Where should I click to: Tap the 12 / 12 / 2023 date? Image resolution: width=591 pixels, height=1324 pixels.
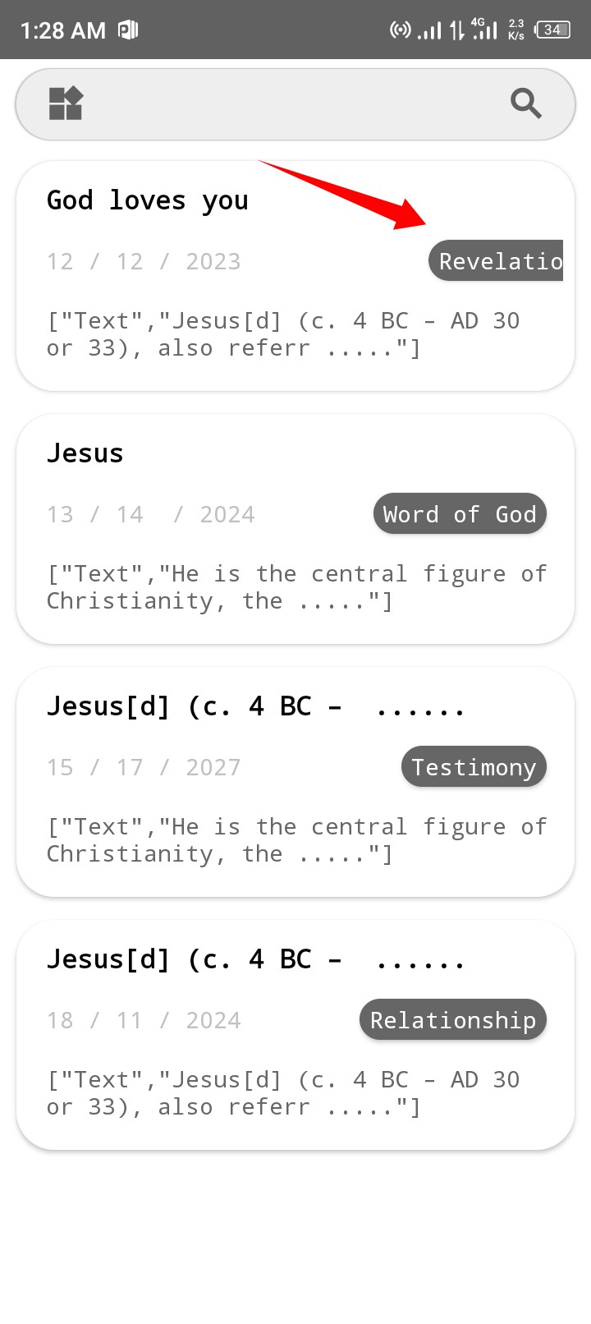(144, 261)
